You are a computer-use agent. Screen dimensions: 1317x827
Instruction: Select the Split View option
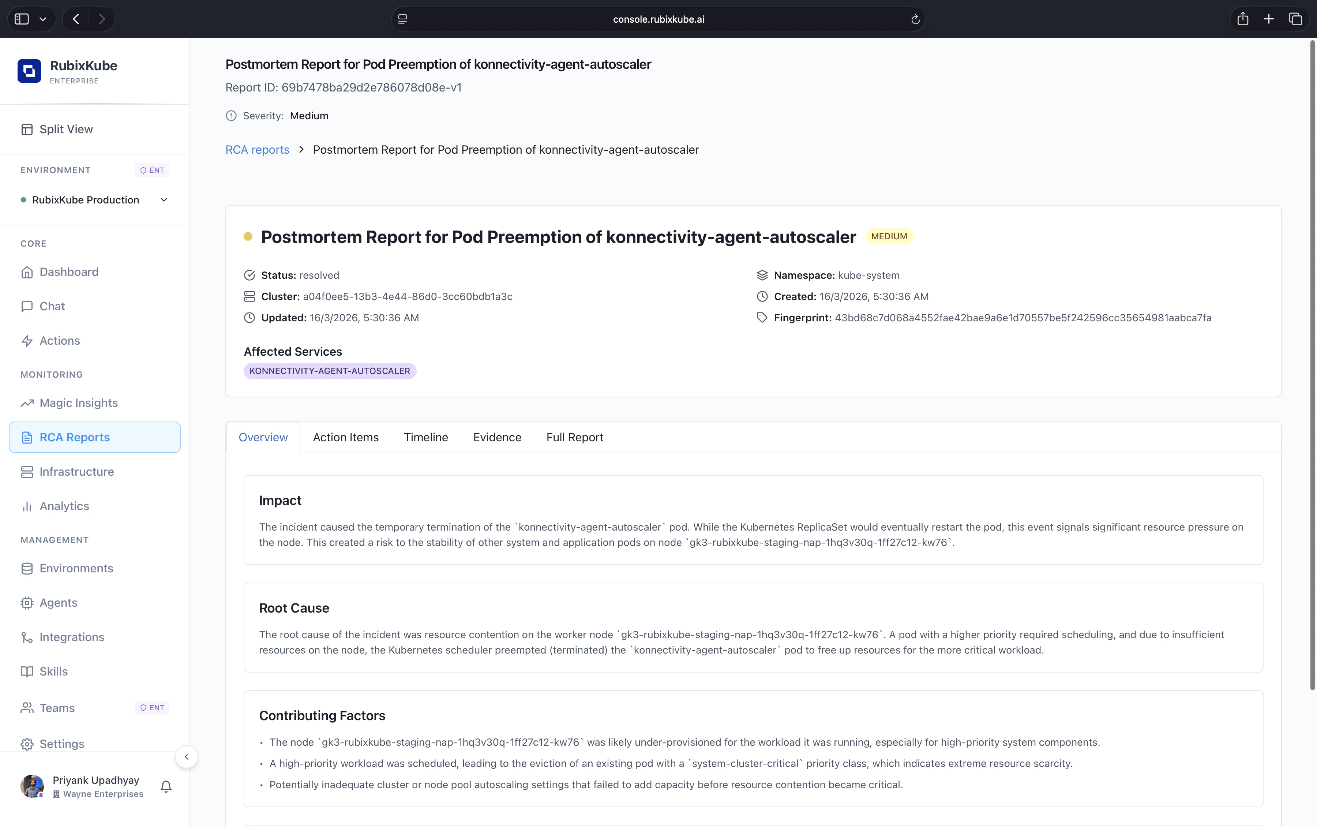click(65, 129)
